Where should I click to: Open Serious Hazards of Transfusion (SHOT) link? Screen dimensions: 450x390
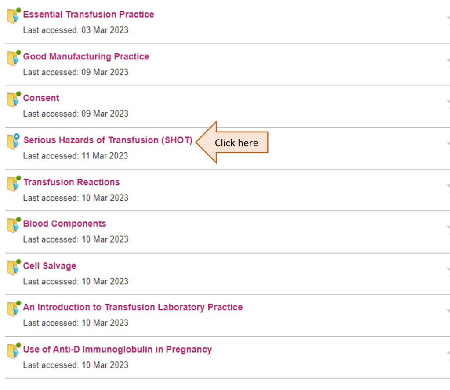108,140
